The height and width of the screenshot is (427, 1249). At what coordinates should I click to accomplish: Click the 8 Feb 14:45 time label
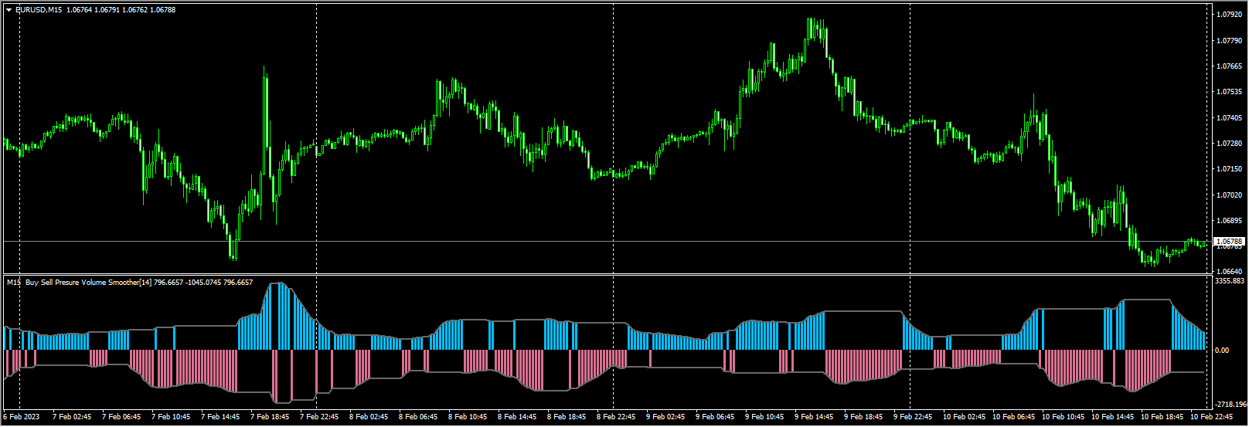click(517, 417)
